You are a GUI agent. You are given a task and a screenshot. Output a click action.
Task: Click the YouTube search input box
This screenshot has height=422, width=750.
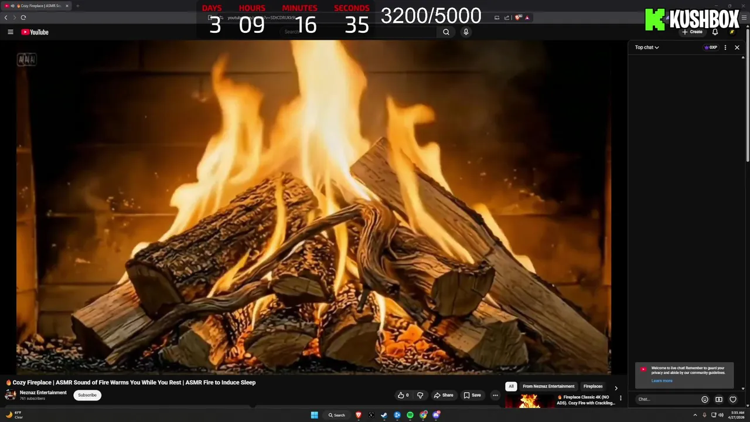pyautogui.click(x=357, y=32)
